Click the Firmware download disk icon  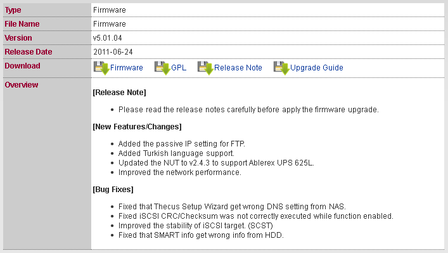(x=101, y=68)
